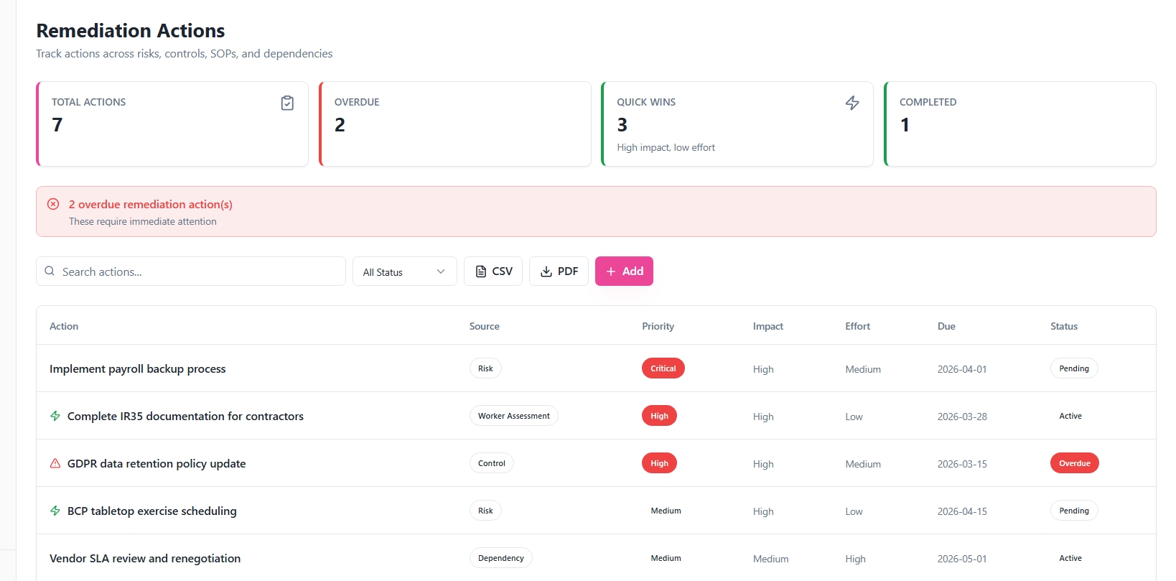Click the Critical priority badge

(x=663, y=368)
